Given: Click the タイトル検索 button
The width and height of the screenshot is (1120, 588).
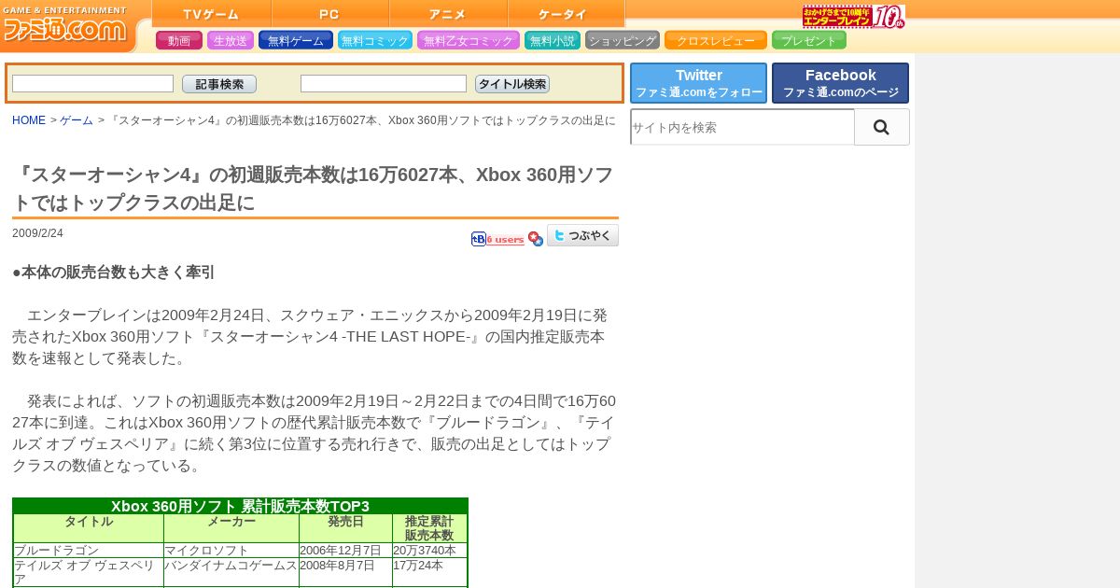Looking at the screenshot, I should point(512,84).
